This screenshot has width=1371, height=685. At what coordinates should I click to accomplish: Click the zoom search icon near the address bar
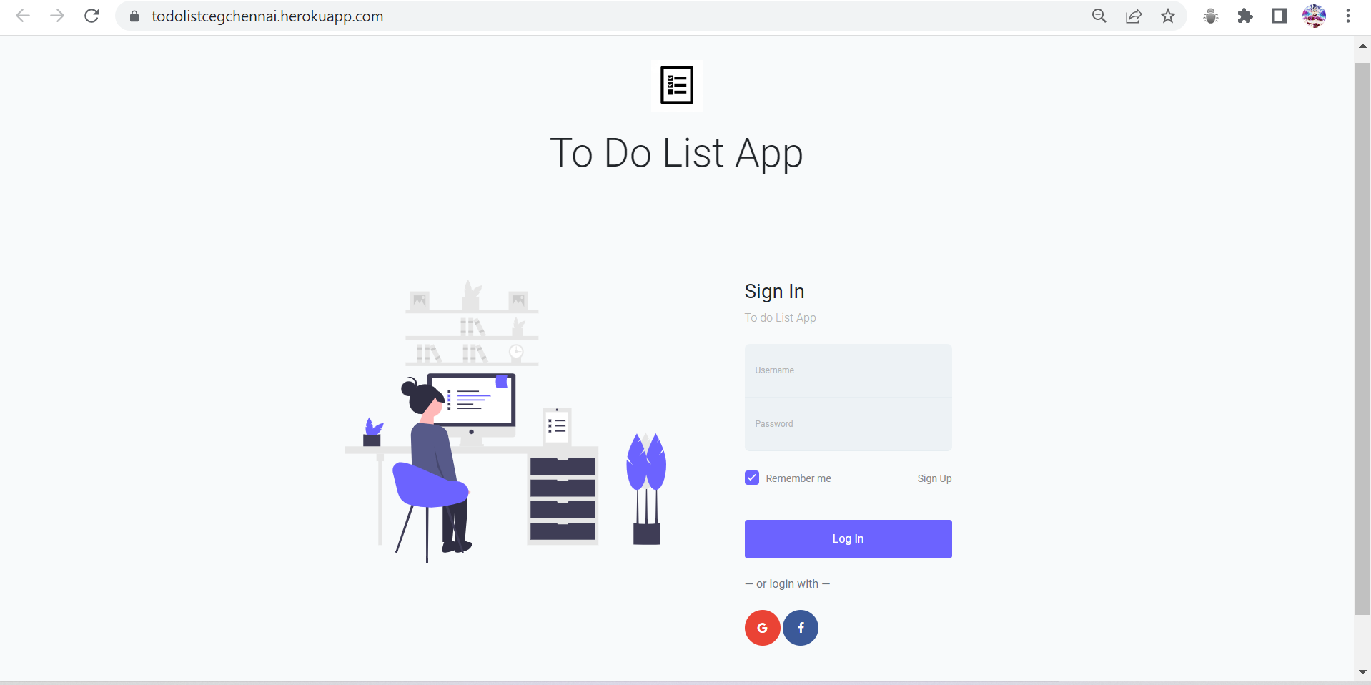(1099, 16)
